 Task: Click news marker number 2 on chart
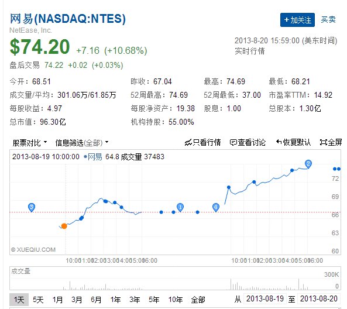pyautogui.click(x=308, y=164)
